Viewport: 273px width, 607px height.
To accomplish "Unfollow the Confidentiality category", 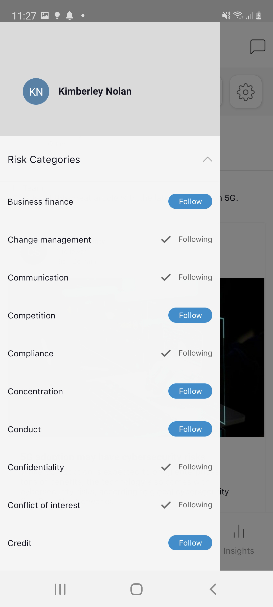I will (x=187, y=467).
